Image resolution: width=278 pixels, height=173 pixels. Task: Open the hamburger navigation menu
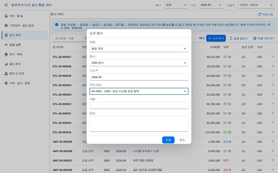click(x=6, y=5)
